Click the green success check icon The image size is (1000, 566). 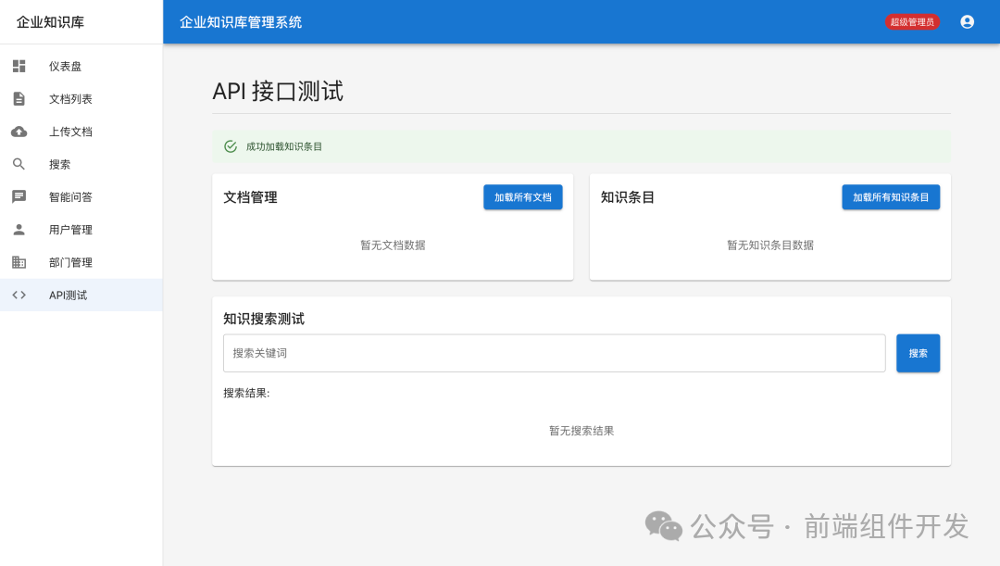point(230,146)
